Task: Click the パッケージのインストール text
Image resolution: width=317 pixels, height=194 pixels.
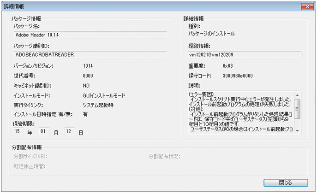Action: click(211, 34)
